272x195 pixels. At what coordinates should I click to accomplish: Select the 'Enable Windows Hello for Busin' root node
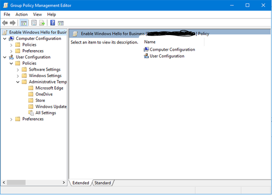coord(38,32)
